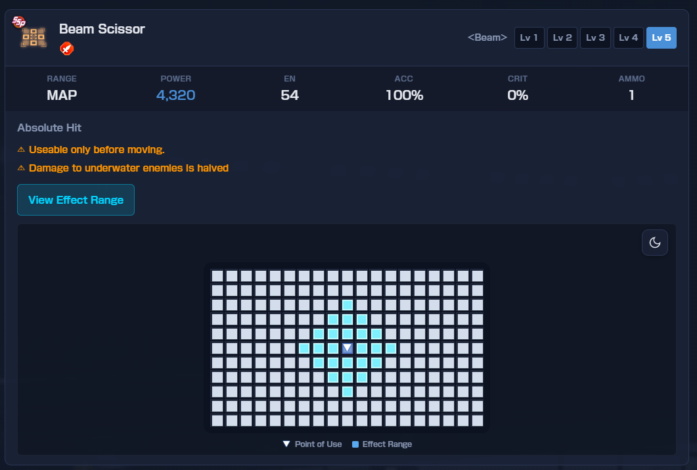This screenshot has height=470, width=697.
Task: Click the RANGE value MAP
Action: pos(62,95)
